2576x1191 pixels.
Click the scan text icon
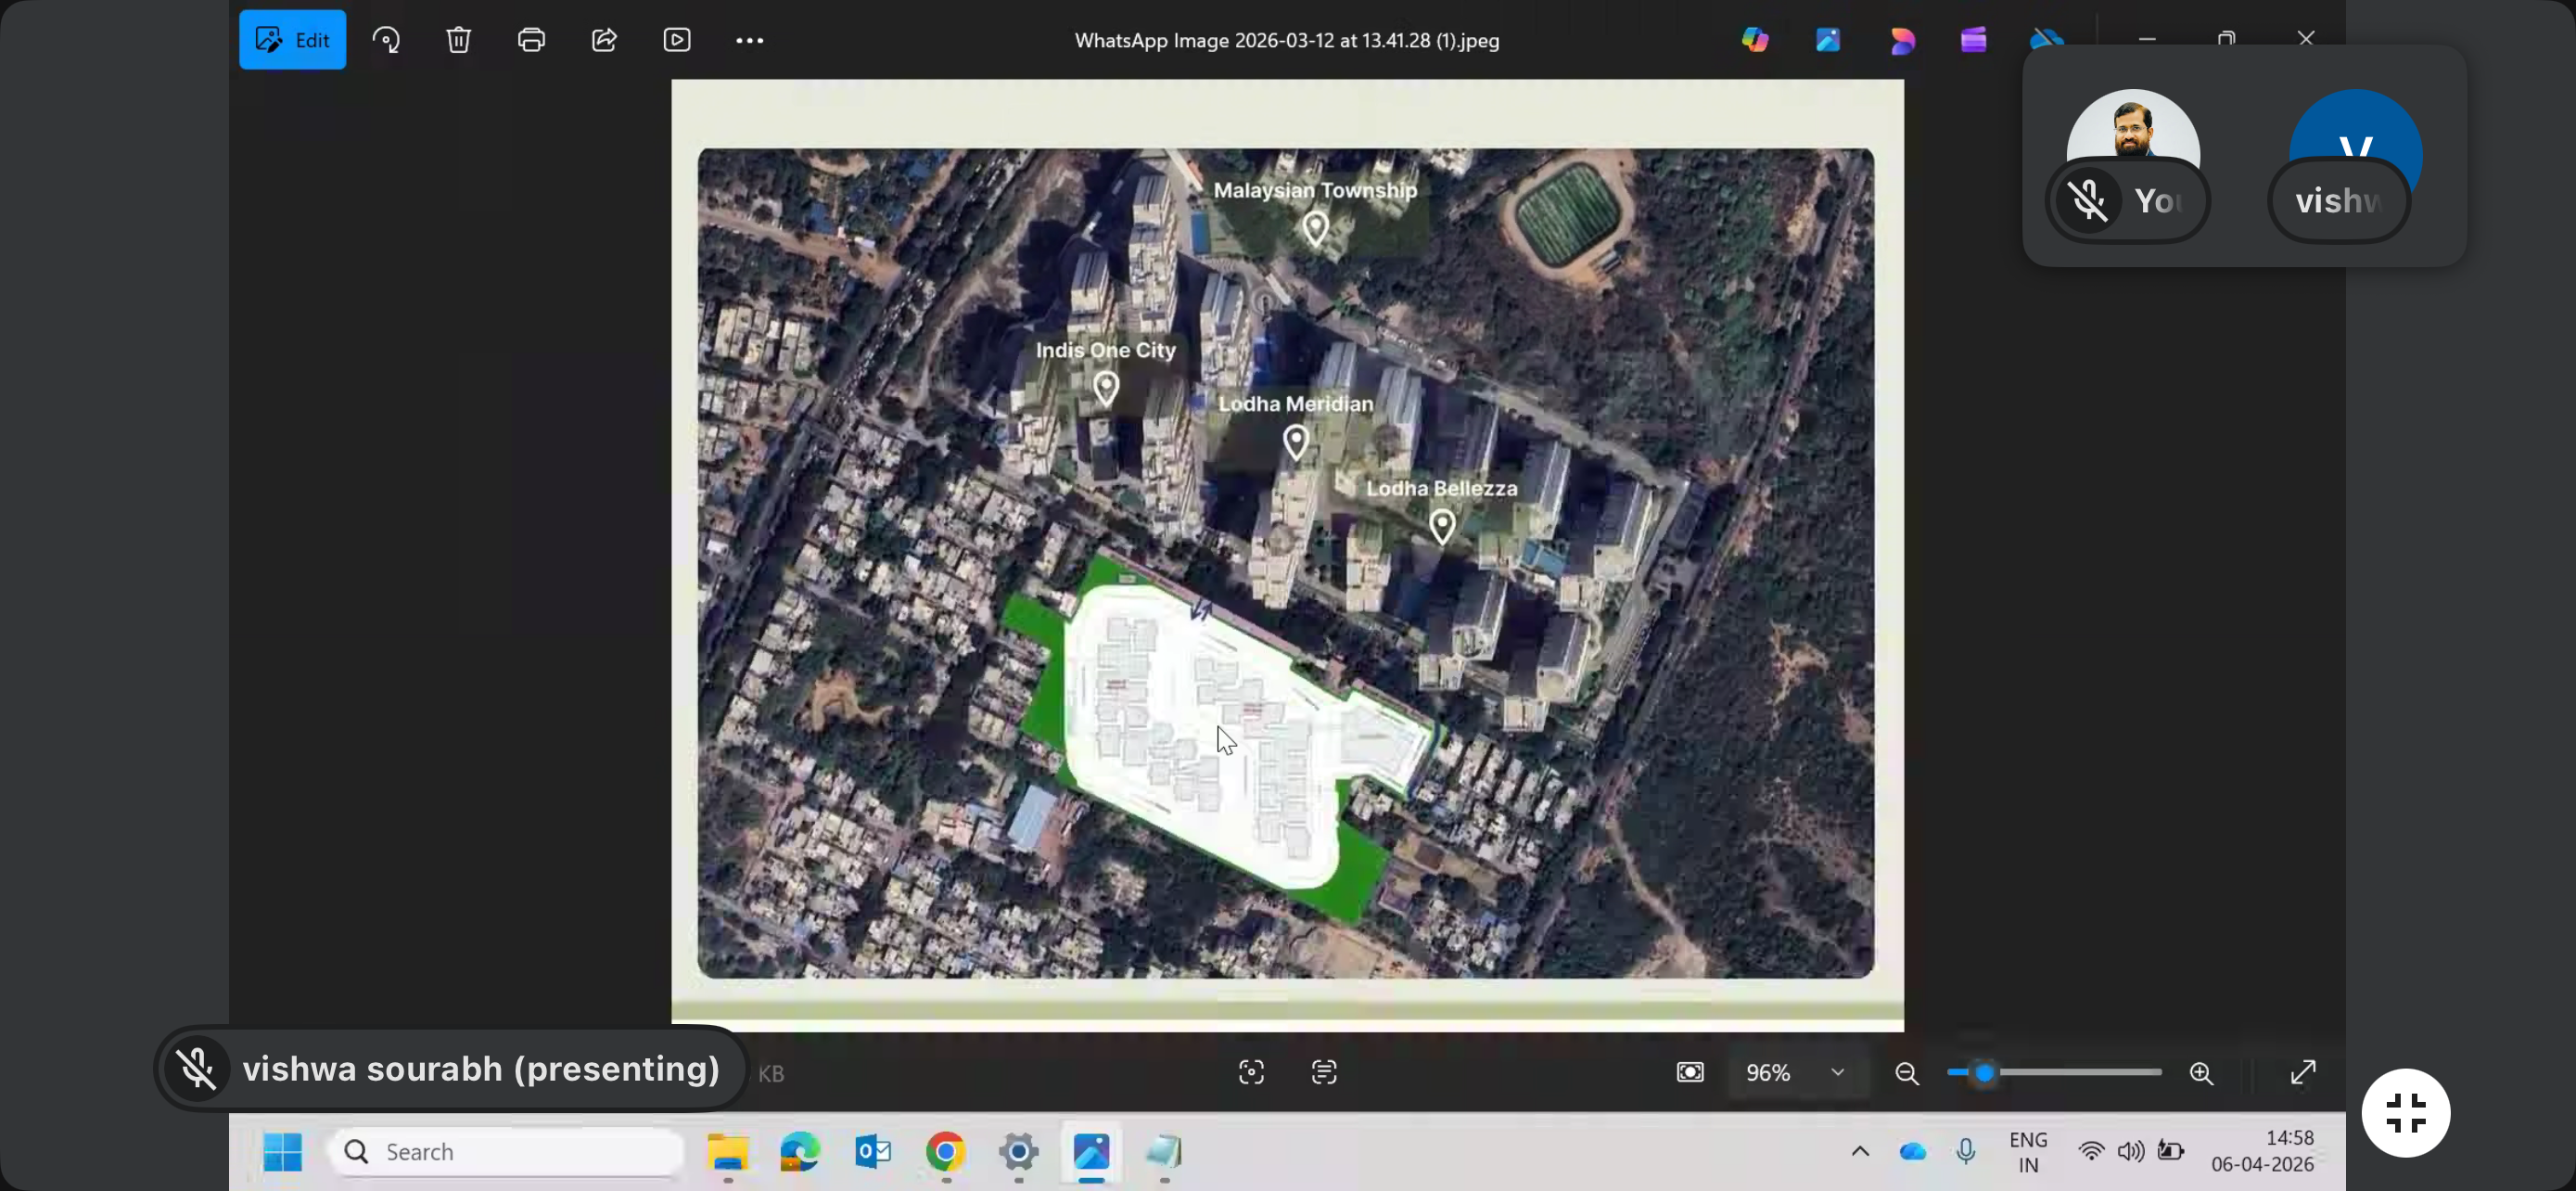(1324, 1073)
